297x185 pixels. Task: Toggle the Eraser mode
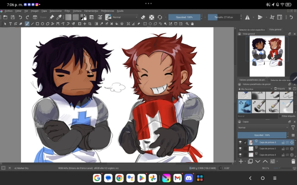pos(143,17)
